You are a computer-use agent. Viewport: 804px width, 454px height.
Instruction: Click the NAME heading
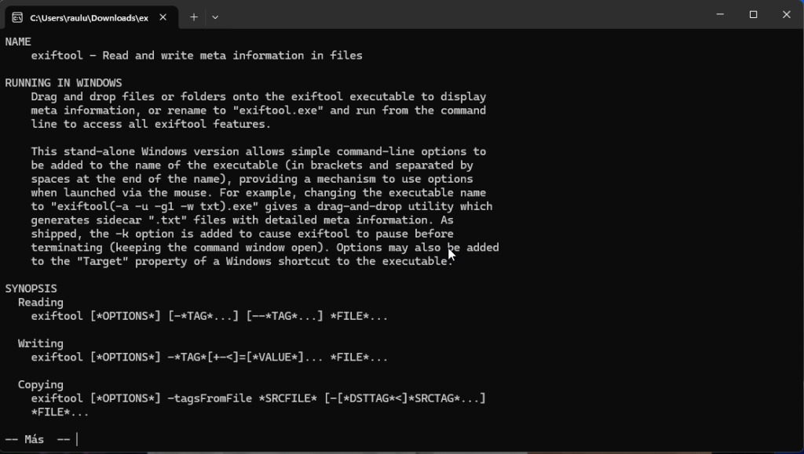17,41
